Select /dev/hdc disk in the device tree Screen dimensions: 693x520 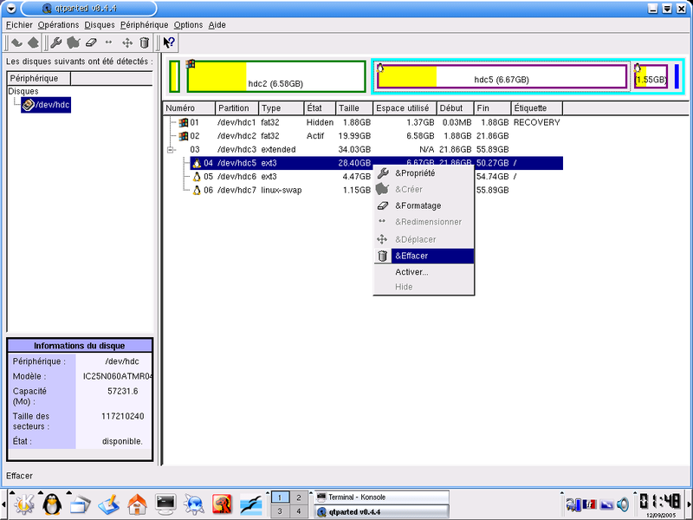(46, 105)
